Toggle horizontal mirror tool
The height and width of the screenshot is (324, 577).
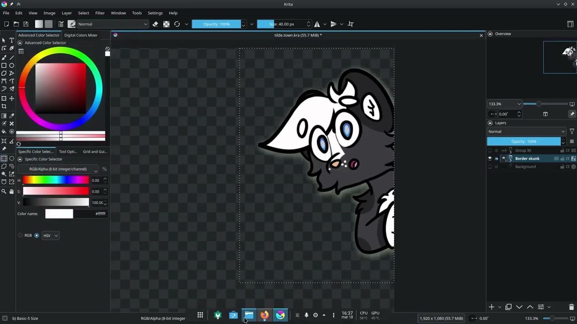317,24
